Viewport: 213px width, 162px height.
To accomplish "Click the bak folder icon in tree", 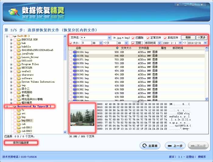I will (19, 43).
